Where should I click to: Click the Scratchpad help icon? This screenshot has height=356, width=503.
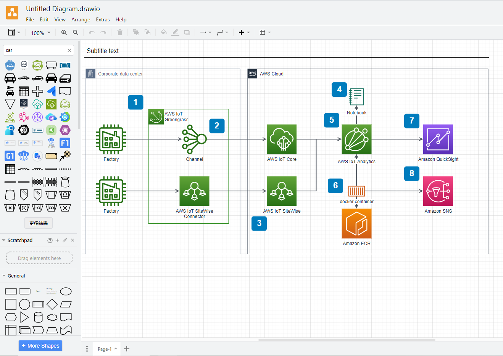point(50,241)
